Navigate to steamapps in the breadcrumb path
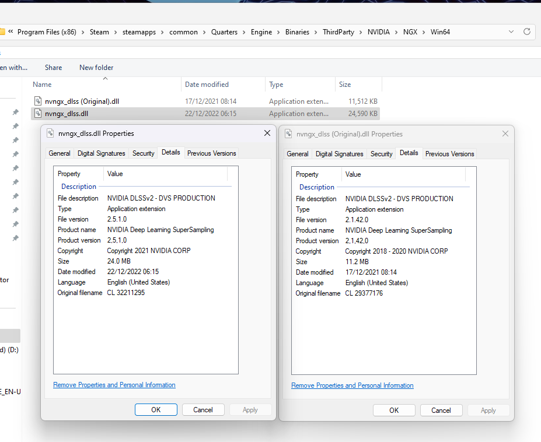 click(x=139, y=32)
